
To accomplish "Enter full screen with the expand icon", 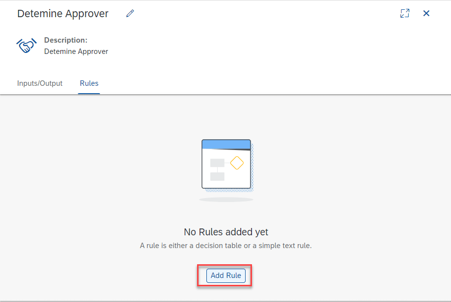I will point(404,14).
